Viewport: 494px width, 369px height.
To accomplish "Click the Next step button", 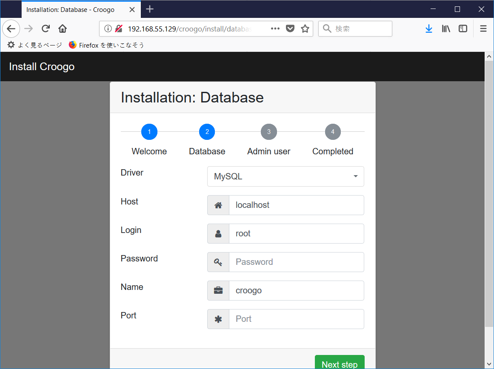I will click(340, 363).
